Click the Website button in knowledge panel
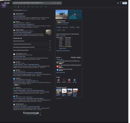 (59, 27)
